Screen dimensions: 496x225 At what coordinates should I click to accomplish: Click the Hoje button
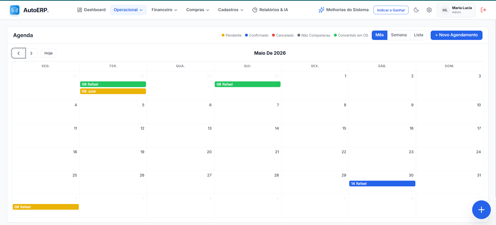point(48,53)
